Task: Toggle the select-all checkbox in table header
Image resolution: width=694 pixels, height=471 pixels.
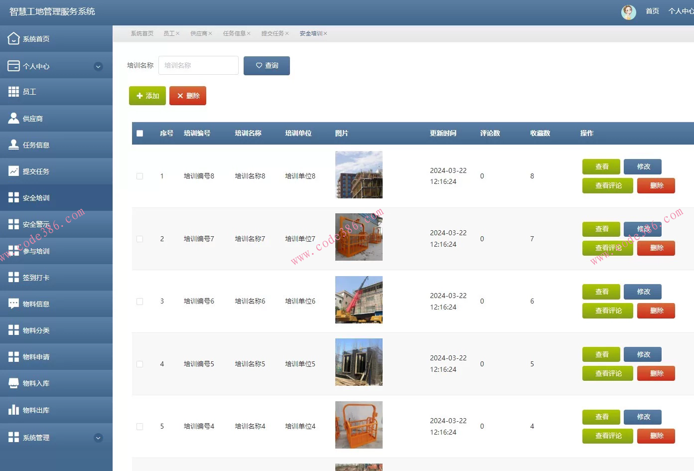Action: pyautogui.click(x=139, y=133)
